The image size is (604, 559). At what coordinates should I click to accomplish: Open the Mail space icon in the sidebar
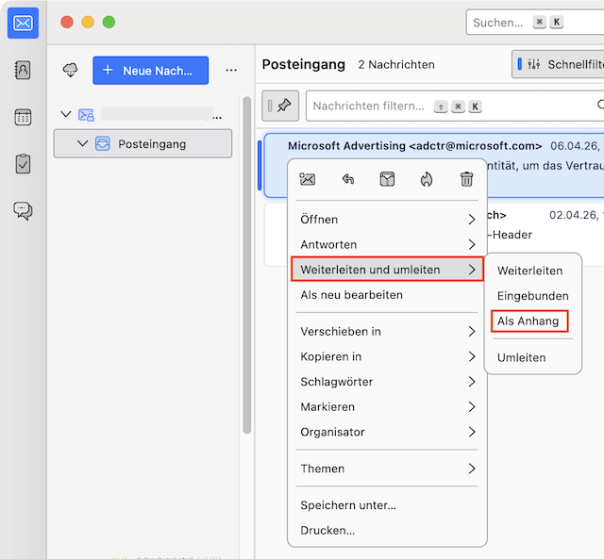(23, 23)
